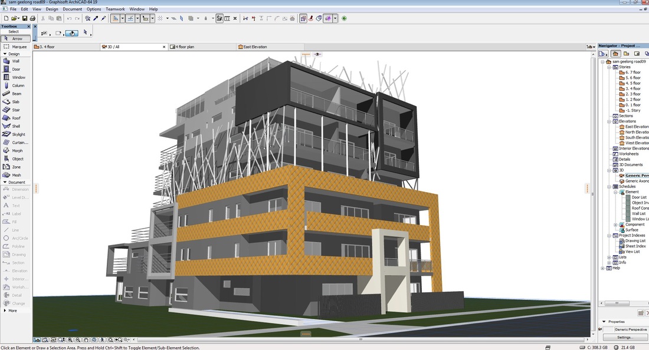Expand the Component branch under Schedules
649x350 pixels.
coord(614,224)
